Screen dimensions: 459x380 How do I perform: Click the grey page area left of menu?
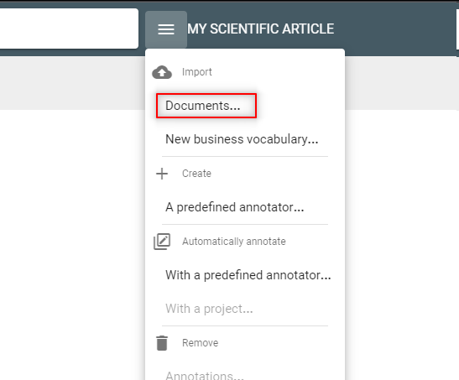[72, 83]
